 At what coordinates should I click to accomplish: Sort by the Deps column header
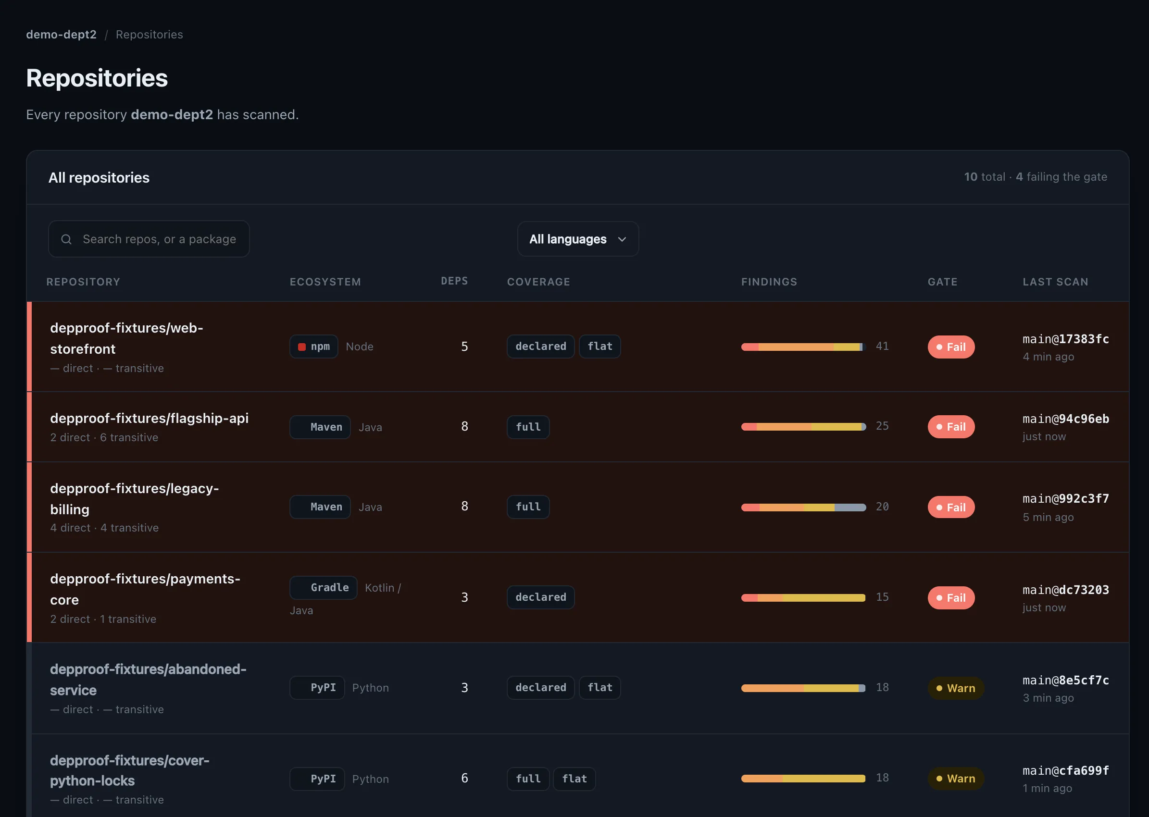pyautogui.click(x=454, y=281)
